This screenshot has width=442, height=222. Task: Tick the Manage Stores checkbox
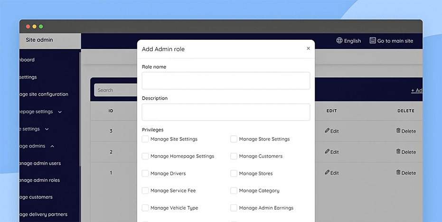[234, 173]
